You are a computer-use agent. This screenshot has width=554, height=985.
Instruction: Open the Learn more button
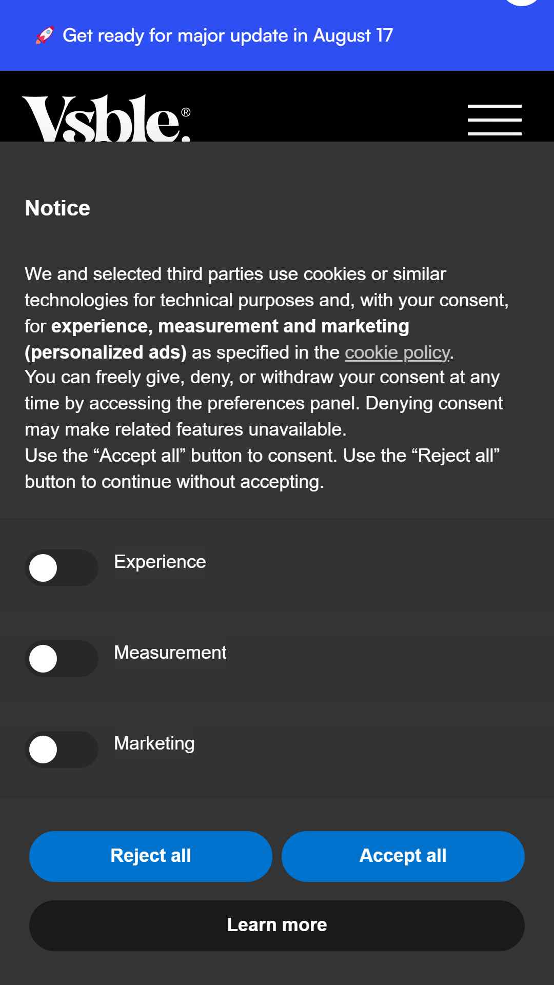pos(277,925)
